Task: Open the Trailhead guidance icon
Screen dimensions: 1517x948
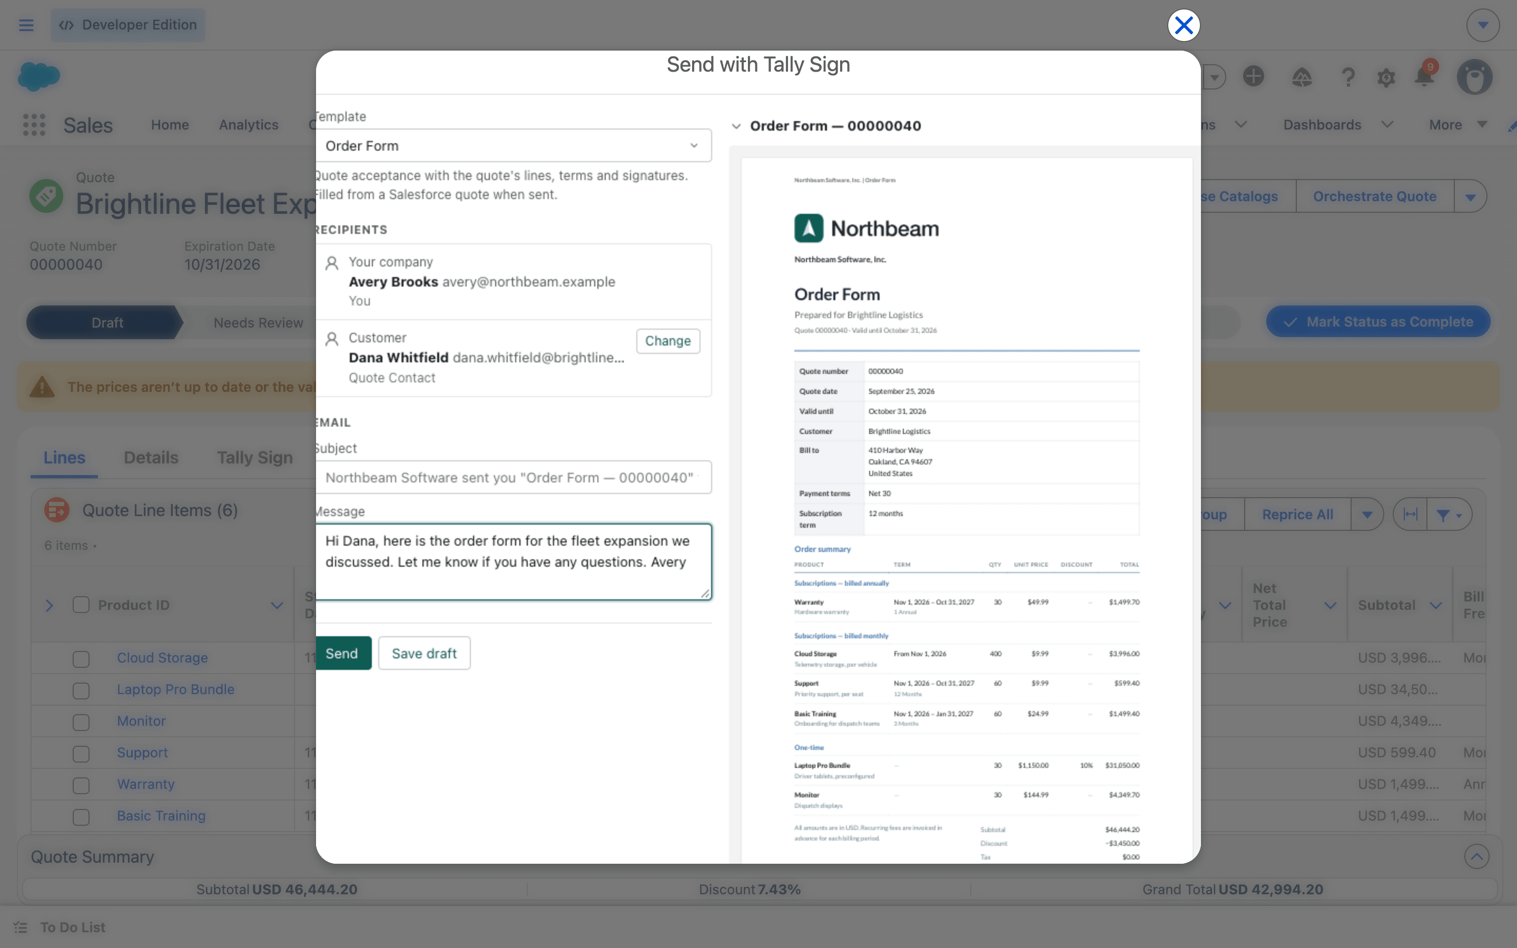Action: (x=1302, y=77)
